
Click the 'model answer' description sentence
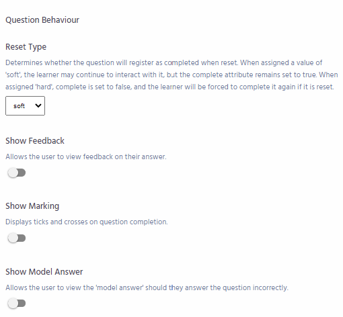147,287
